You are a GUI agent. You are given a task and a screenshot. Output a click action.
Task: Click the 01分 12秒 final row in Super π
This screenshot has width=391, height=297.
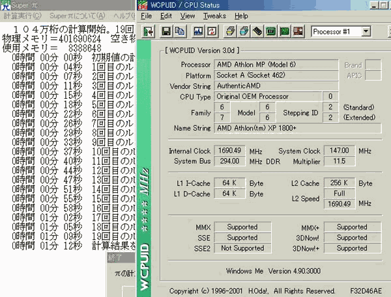(x=74, y=246)
